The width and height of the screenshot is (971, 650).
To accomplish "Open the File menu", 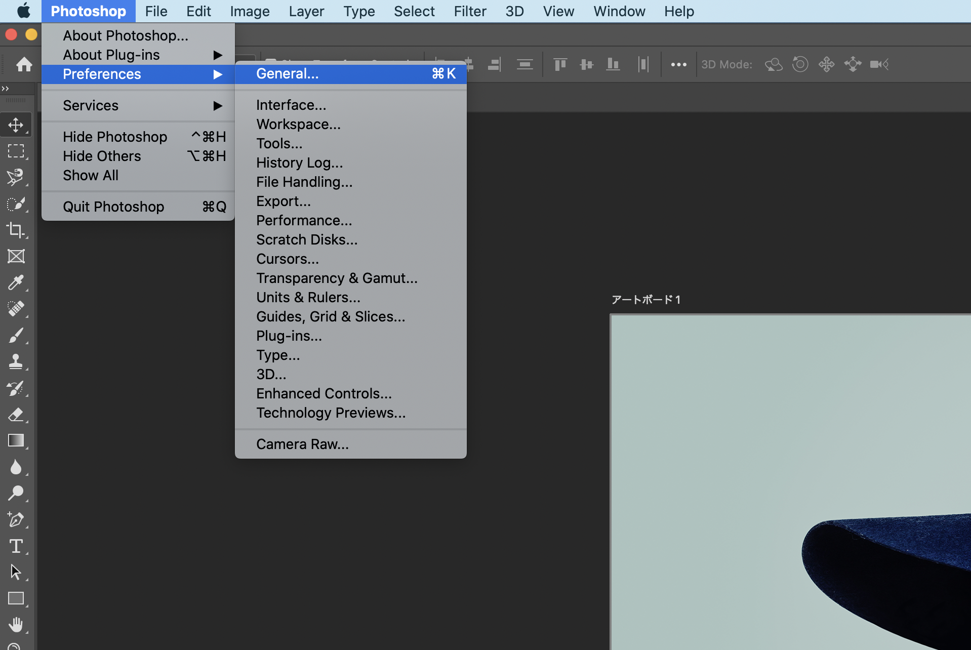I will (x=156, y=11).
